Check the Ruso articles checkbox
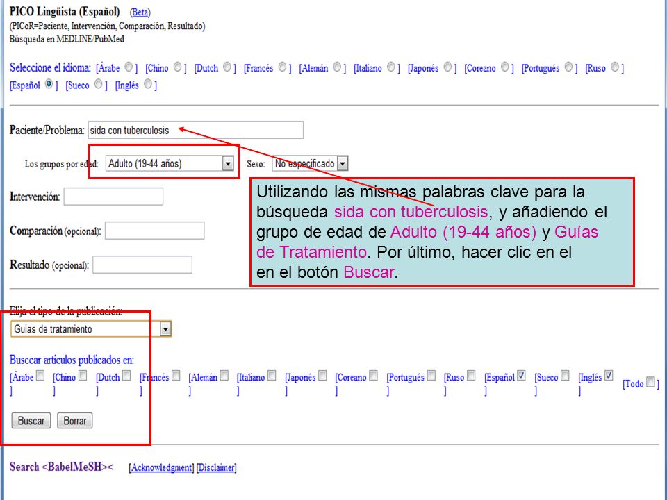Screen dimensions: 667x500 471,376
